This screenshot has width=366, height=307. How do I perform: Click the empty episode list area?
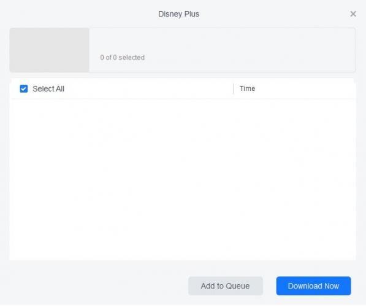[x=183, y=179]
